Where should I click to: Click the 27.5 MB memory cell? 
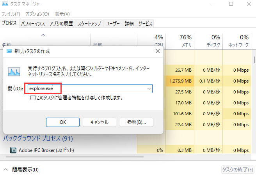tap(180, 92)
